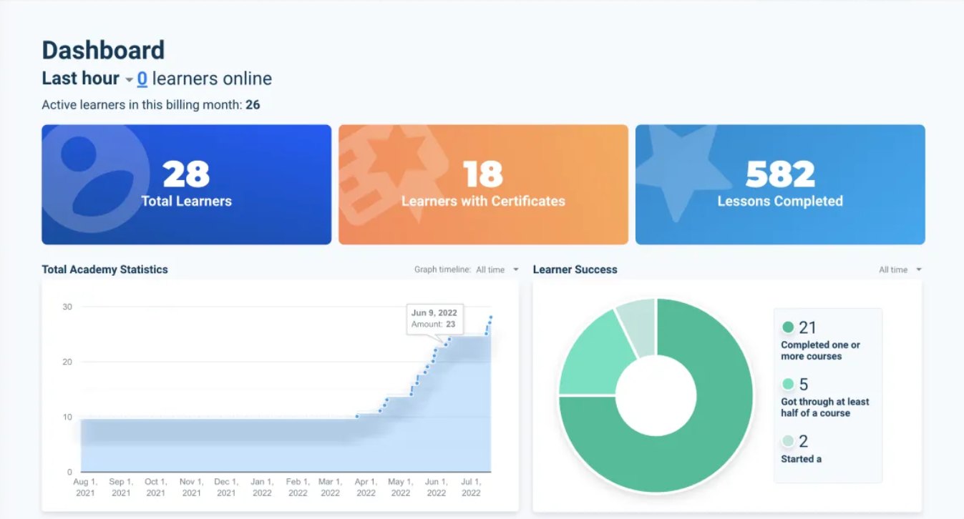Click the Got through at least half label
Image resolution: width=964 pixels, height=519 pixels.
(x=824, y=407)
